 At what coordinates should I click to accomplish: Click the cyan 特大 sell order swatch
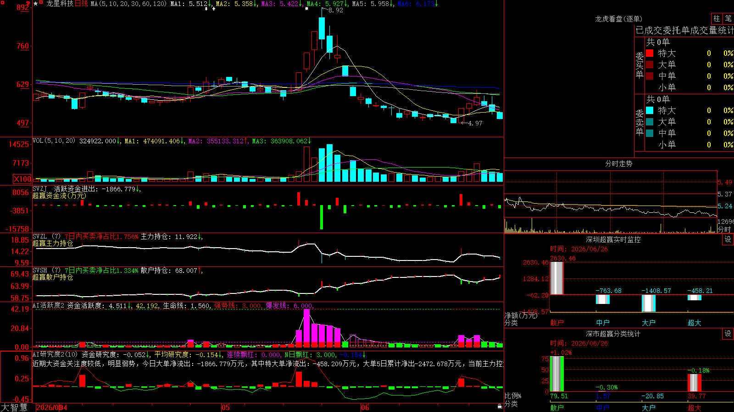[650, 110]
